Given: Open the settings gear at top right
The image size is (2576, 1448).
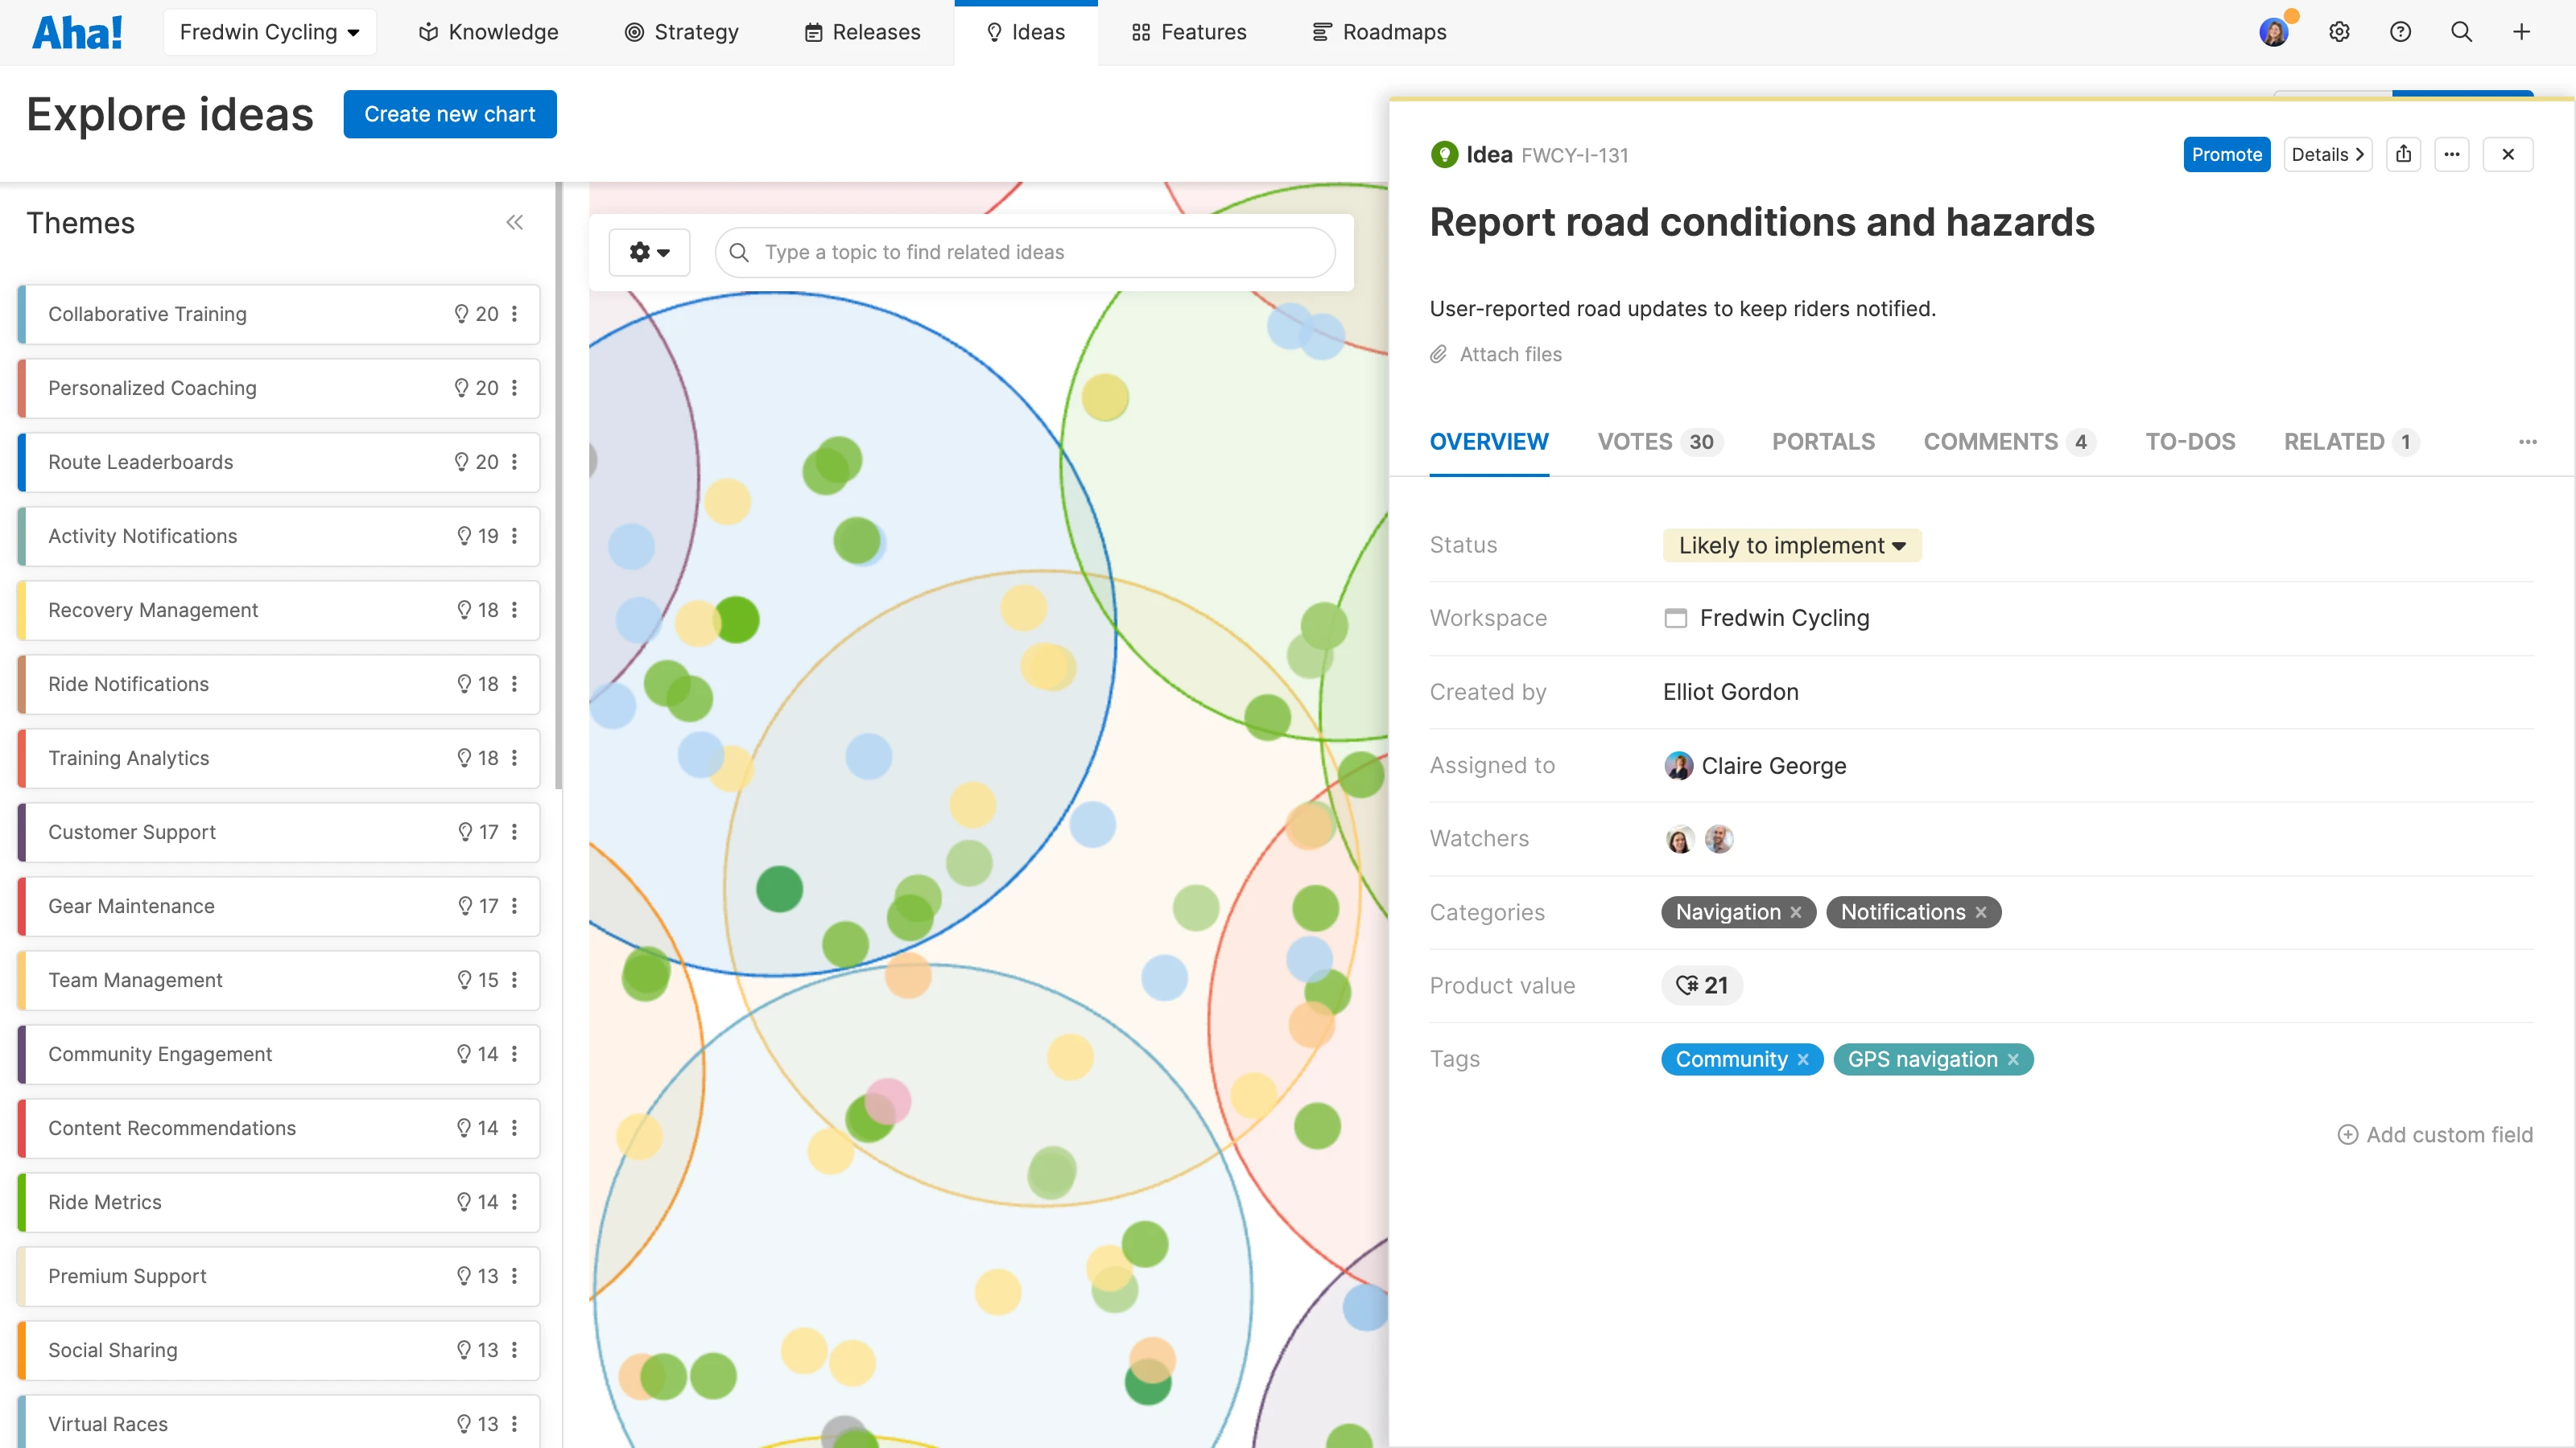Looking at the screenshot, I should click(x=2340, y=31).
